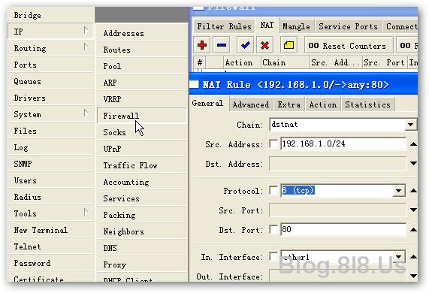Collapse the In. Interface field arrow
429x293 pixels.
pos(413,257)
